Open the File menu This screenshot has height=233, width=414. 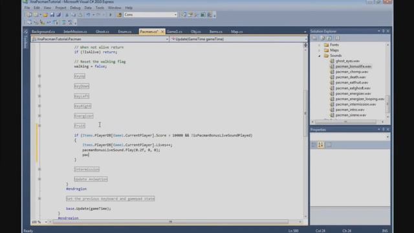point(27,8)
